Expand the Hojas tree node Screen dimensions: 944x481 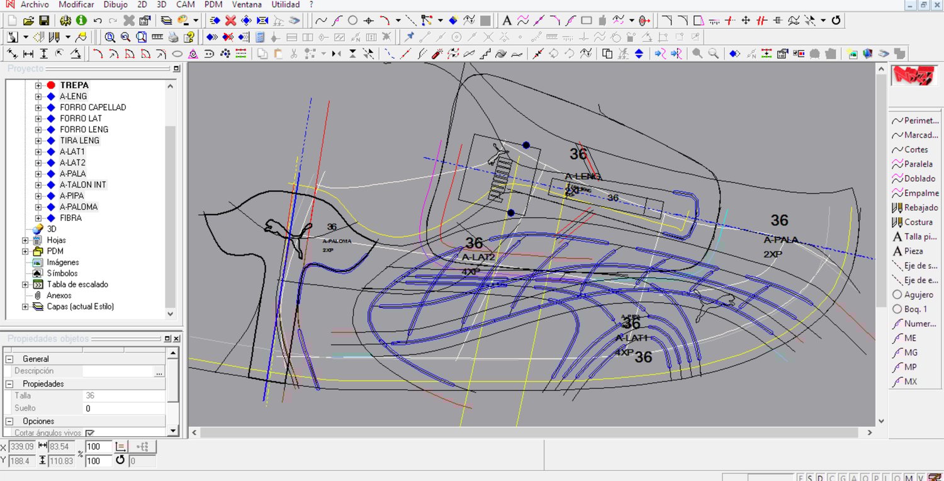click(25, 241)
